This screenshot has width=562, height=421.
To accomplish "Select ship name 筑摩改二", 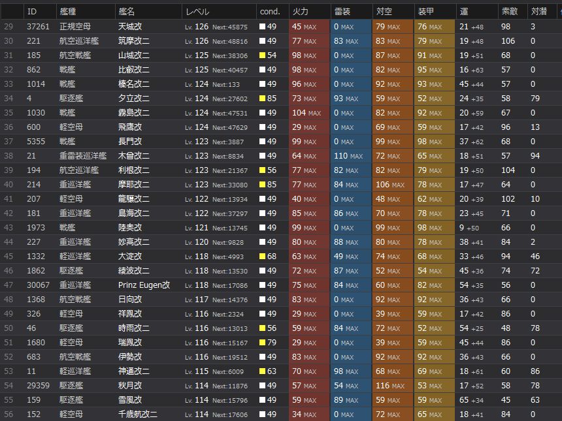I will 134,41.
